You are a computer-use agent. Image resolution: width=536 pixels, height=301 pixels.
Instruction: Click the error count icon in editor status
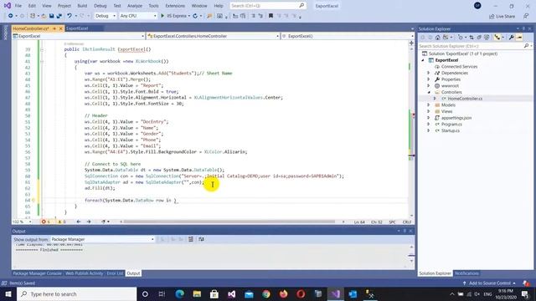(x=45, y=222)
